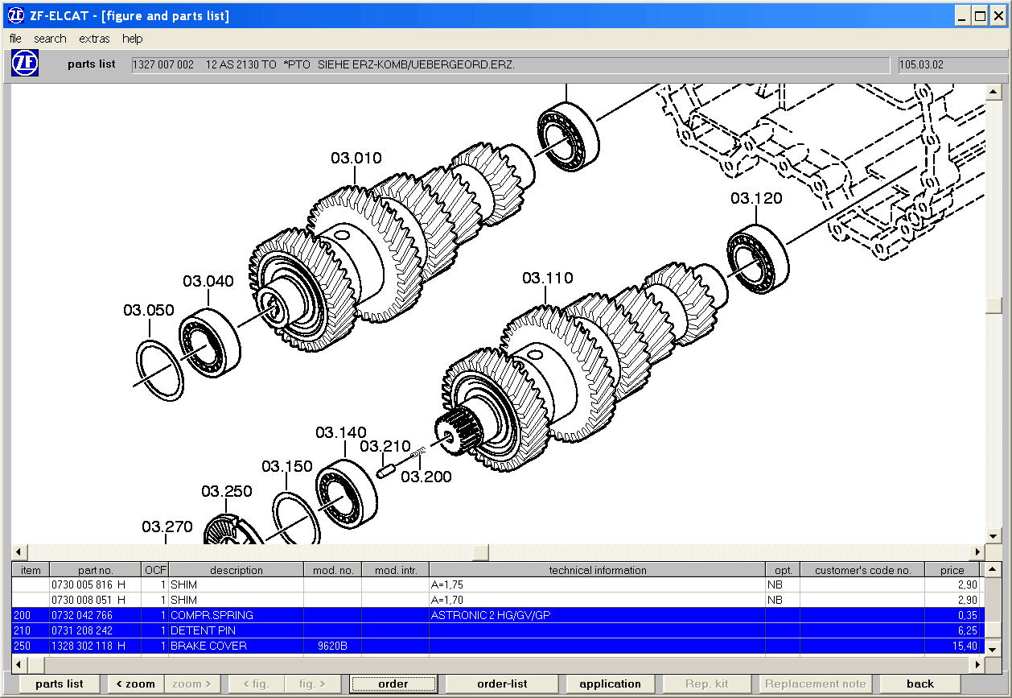Click figure label 03.200
The image size is (1012, 698).
(x=426, y=477)
